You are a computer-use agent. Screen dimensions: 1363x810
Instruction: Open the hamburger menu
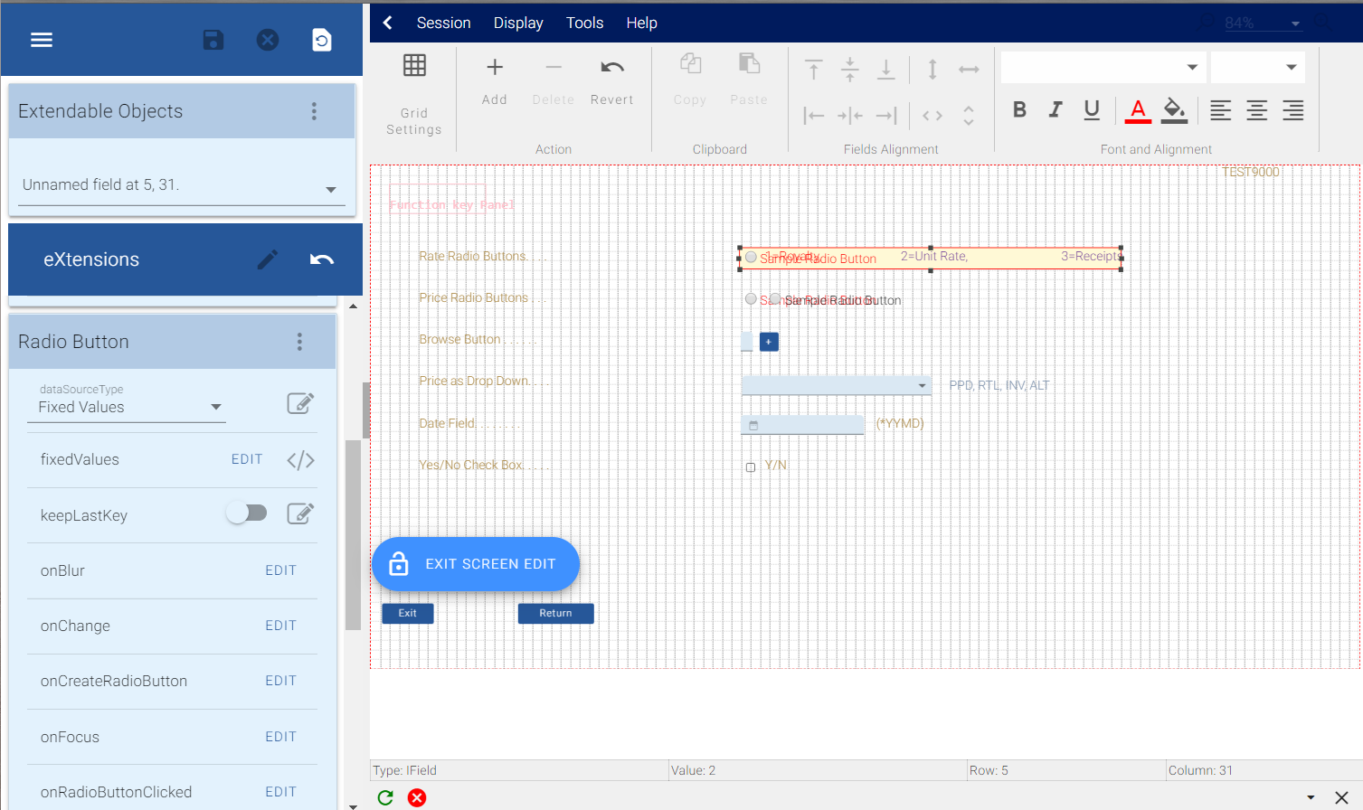(x=42, y=40)
